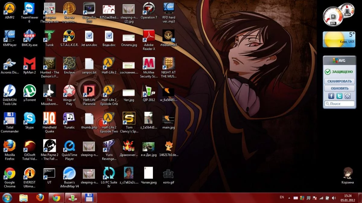
Task: Open the Enclave game shortcut
Action: point(69,66)
